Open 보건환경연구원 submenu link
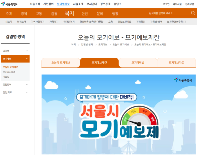 click(175, 22)
